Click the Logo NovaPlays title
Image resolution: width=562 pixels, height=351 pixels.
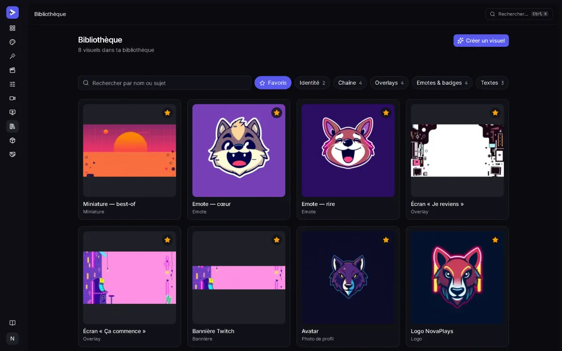pos(432,331)
